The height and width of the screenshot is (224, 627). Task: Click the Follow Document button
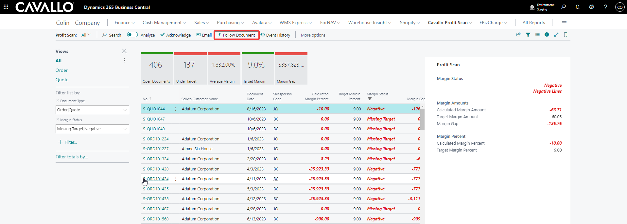pos(236,35)
